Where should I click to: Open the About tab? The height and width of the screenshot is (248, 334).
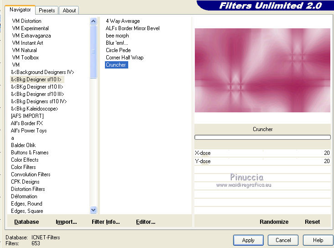[x=69, y=11]
